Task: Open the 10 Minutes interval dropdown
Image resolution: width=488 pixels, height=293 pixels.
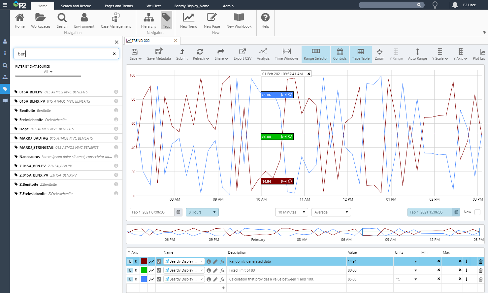Action: 291,212
